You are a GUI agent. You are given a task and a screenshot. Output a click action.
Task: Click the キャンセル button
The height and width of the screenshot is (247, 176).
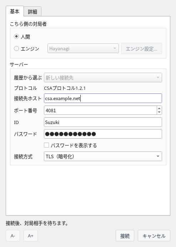pyautogui.click(x=154, y=236)
